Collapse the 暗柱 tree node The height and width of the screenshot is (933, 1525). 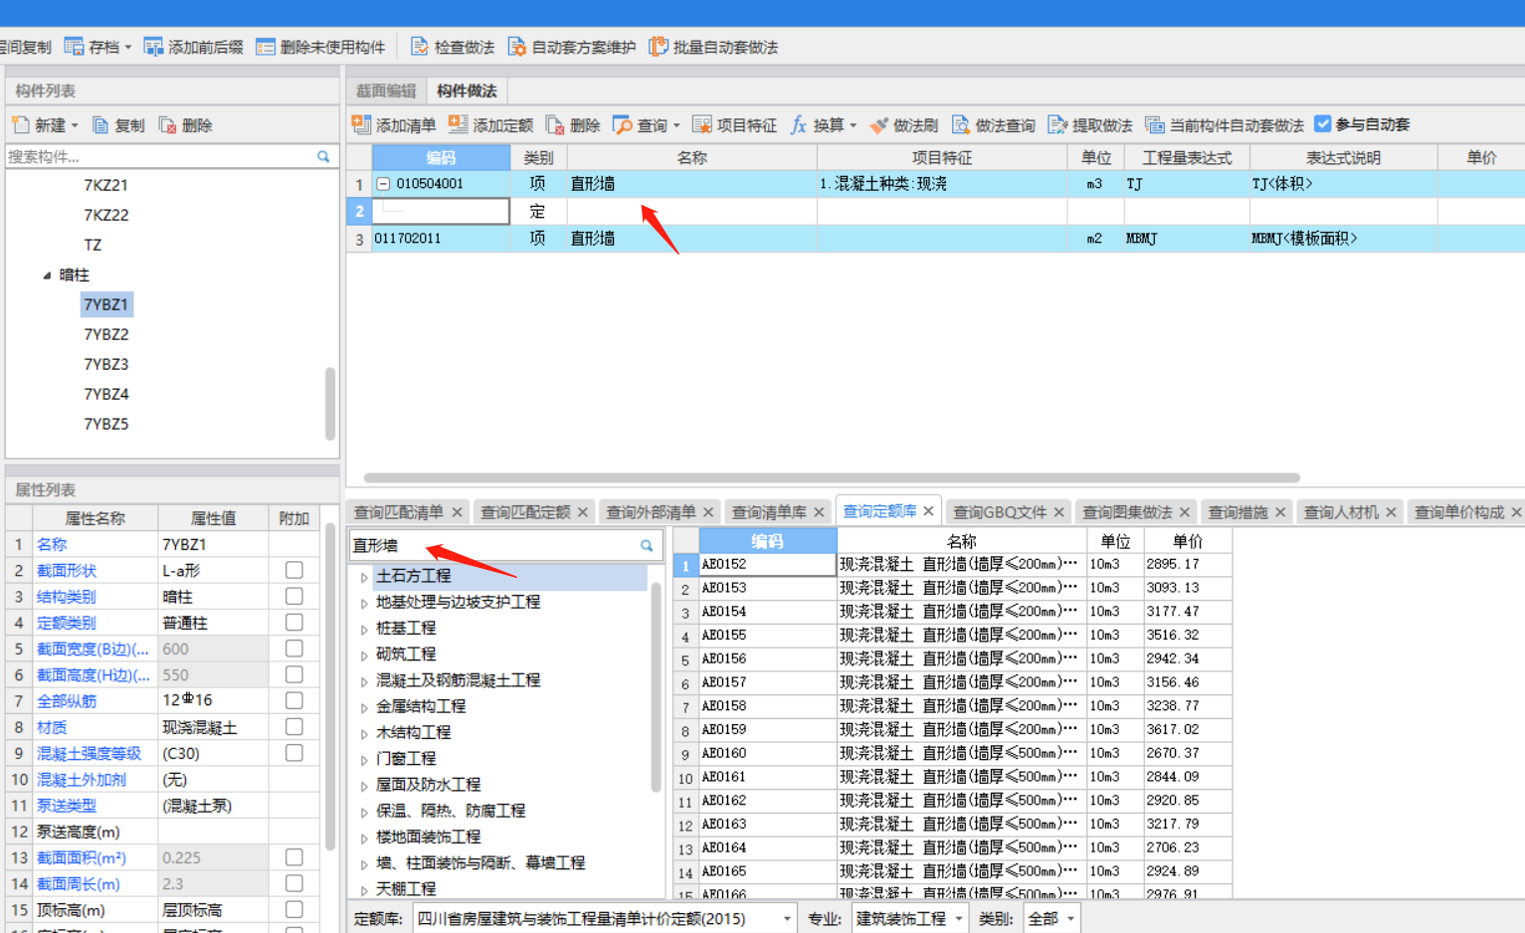coord(47,276)
